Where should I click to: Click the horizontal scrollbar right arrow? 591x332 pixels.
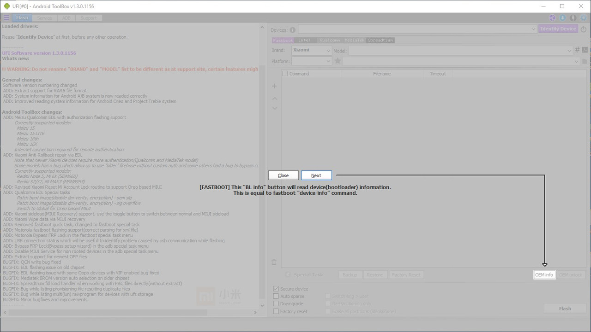coord(255,313)
